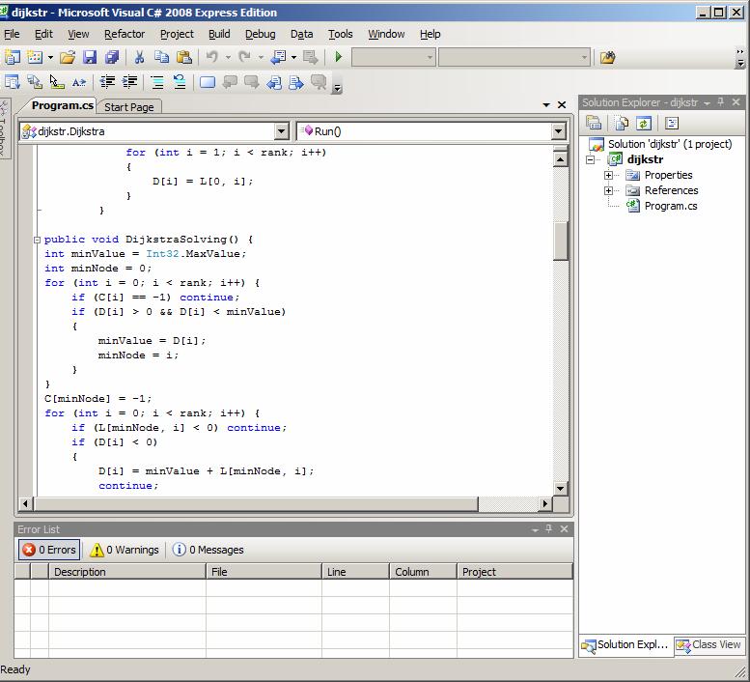Click the Increase Line Indent icon
This screenshot has width=750, height=682.
coord(129,82)
